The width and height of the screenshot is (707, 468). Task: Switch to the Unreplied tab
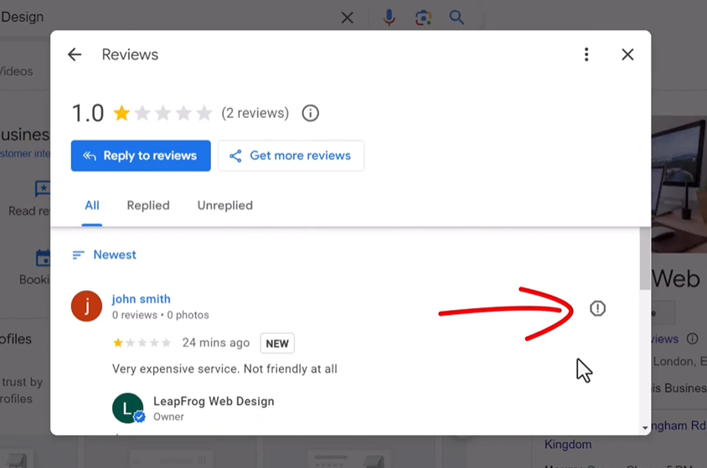[224, 205]
